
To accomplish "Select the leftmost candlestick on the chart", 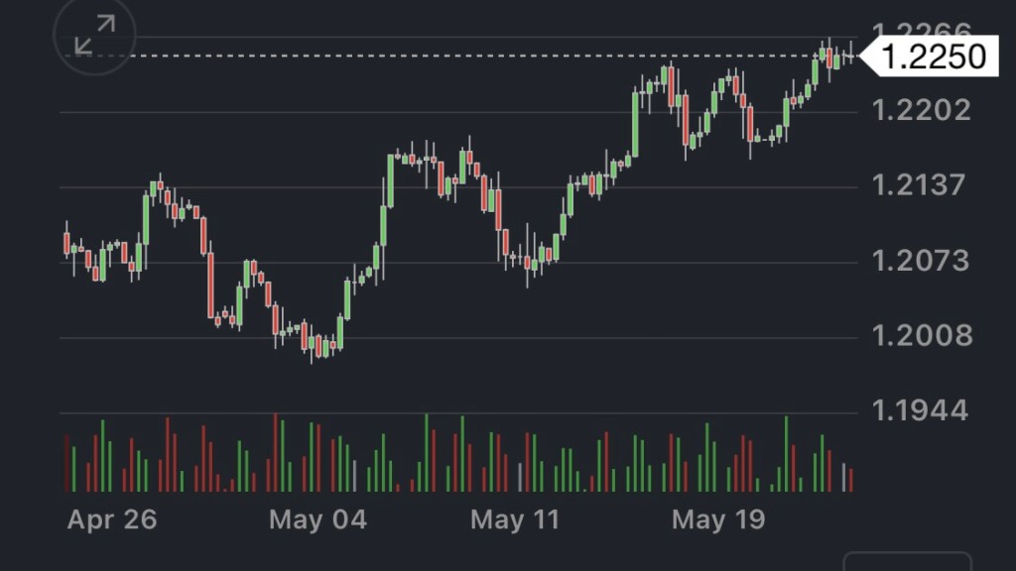I will (66, 243).
